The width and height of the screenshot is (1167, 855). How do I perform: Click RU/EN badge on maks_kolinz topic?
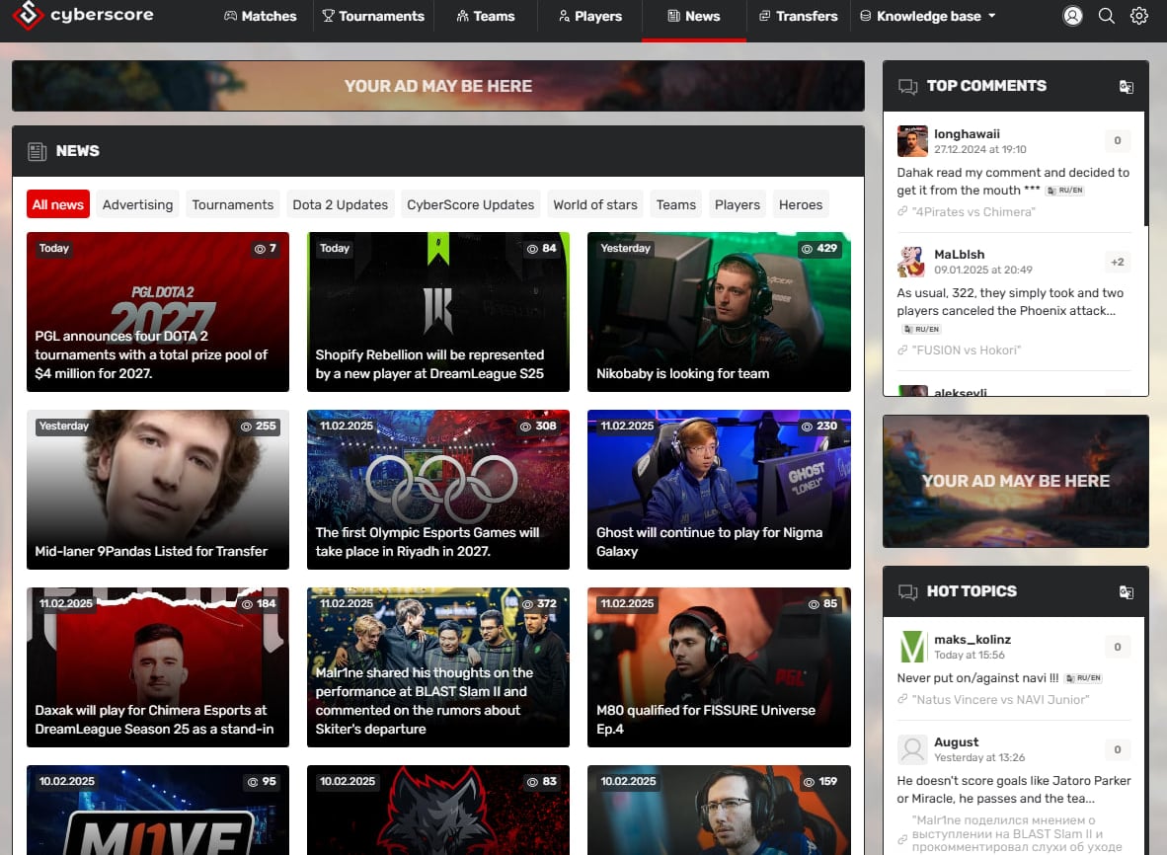(1084, 678)
